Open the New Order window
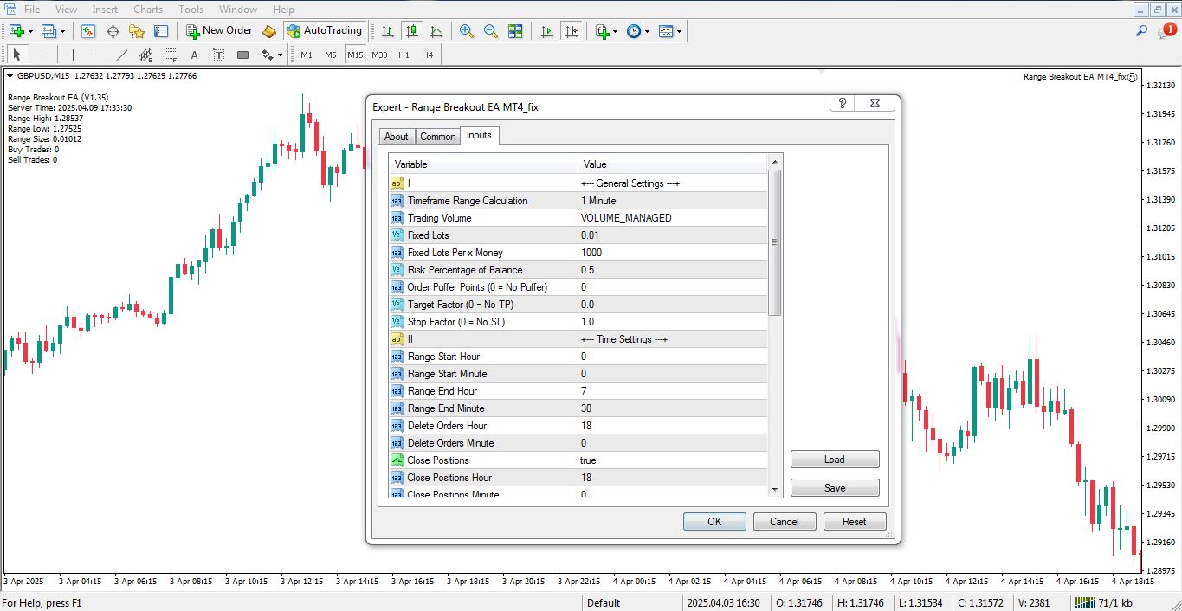 pos(218,30)
